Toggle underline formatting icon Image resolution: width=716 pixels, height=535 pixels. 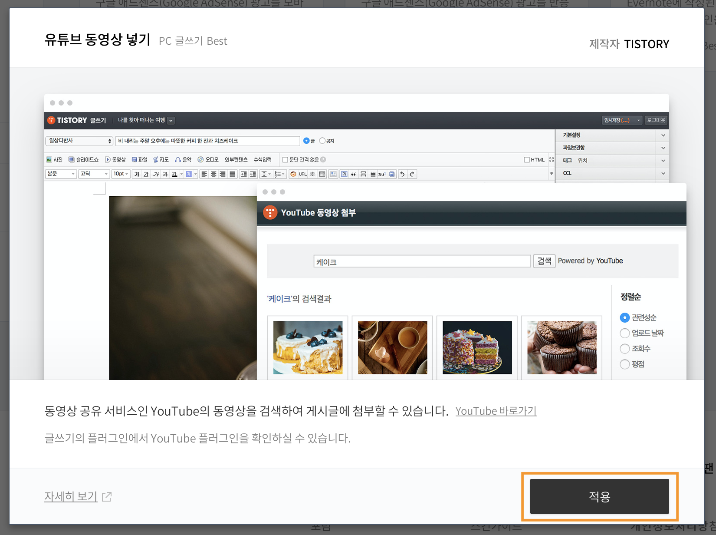tap(146, 174)
